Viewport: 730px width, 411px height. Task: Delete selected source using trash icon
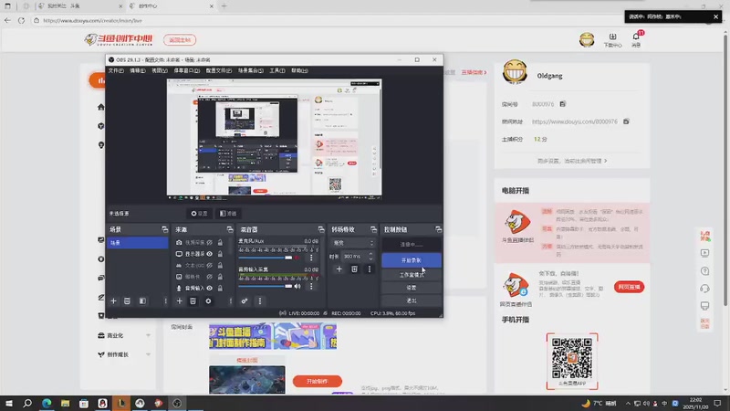click(x=193, y=301)
